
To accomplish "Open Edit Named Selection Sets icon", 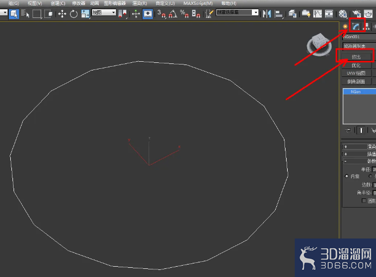I will (209, 14).
